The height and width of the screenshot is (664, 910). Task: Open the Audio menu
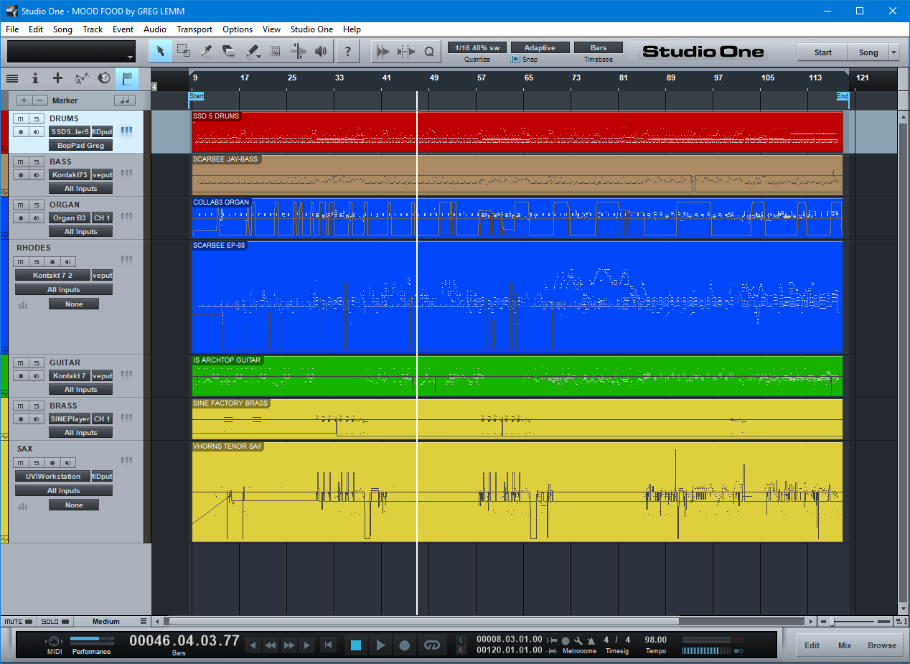(155, 29)
